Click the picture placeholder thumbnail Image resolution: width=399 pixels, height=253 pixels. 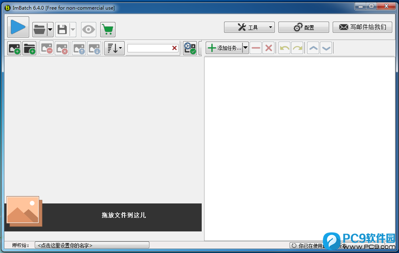pyautogui.click(x=24, y=211)
